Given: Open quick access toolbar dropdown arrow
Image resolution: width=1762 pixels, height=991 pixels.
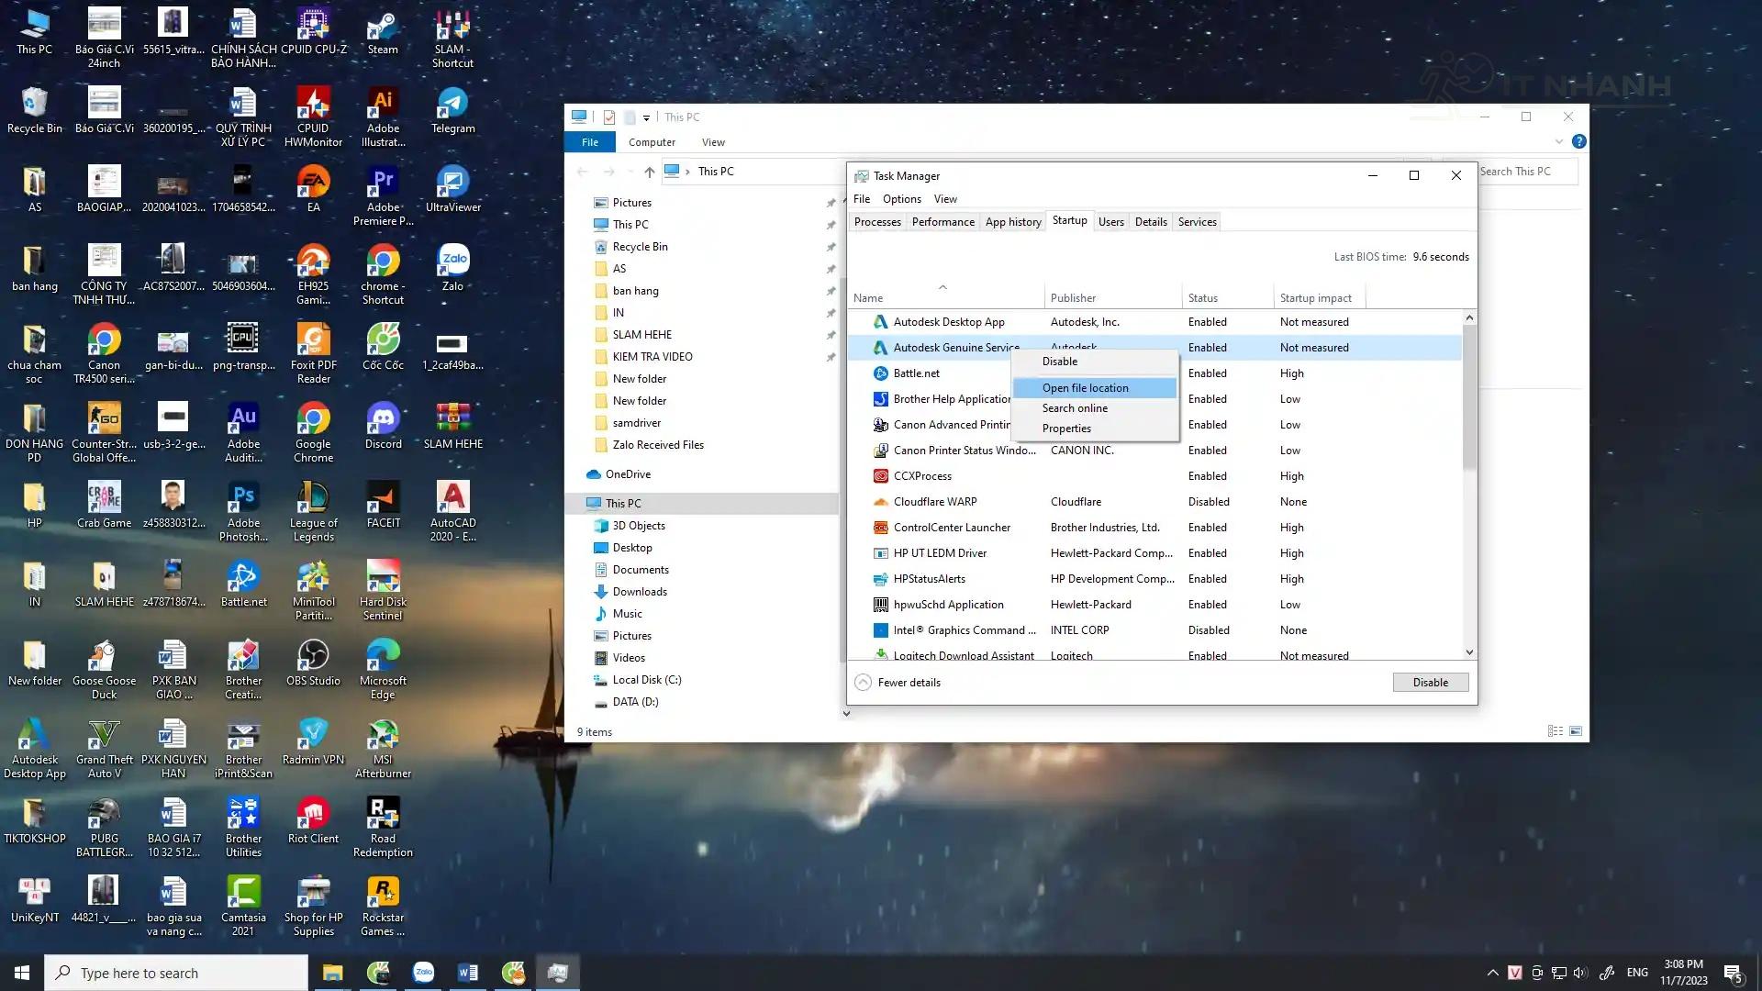Looking at the screenshot, I should coord(646,117).
